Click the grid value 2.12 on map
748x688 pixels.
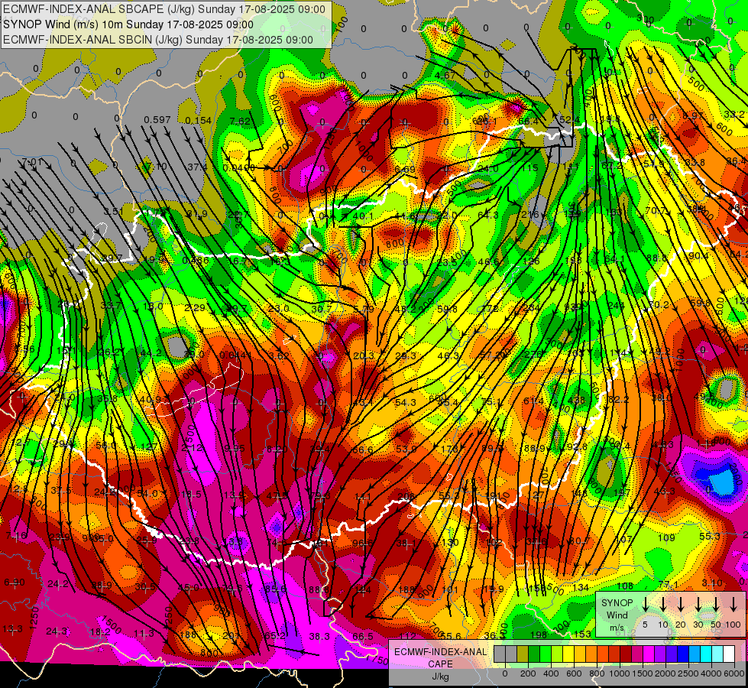click(193, 447)
